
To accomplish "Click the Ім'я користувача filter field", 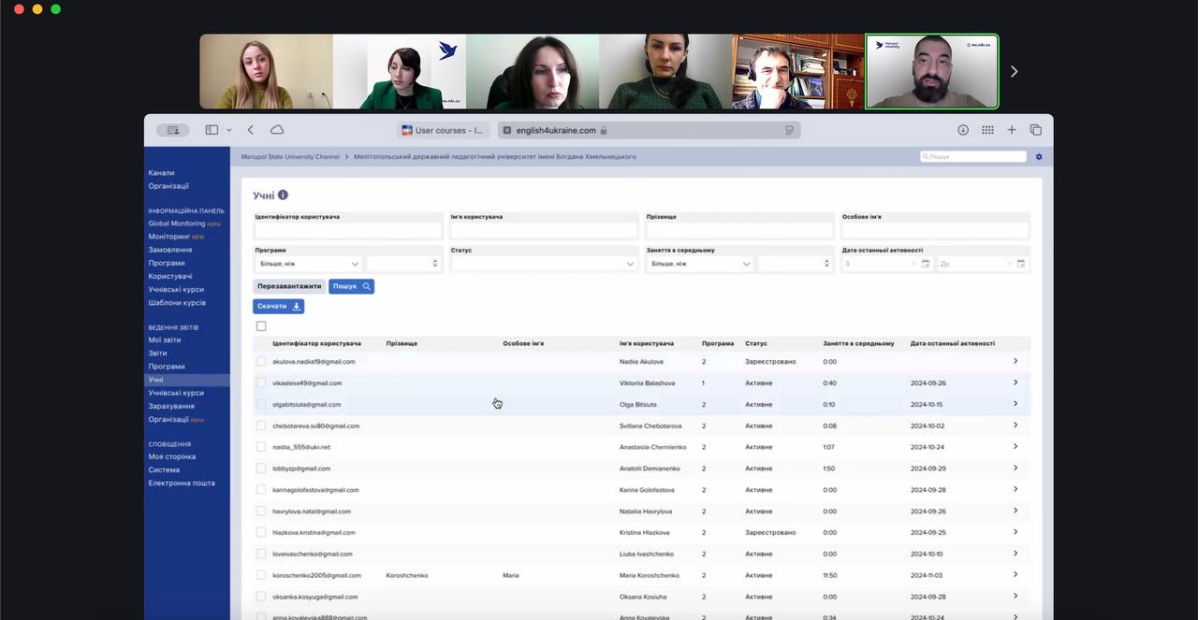I will click(x=543, y=230).
